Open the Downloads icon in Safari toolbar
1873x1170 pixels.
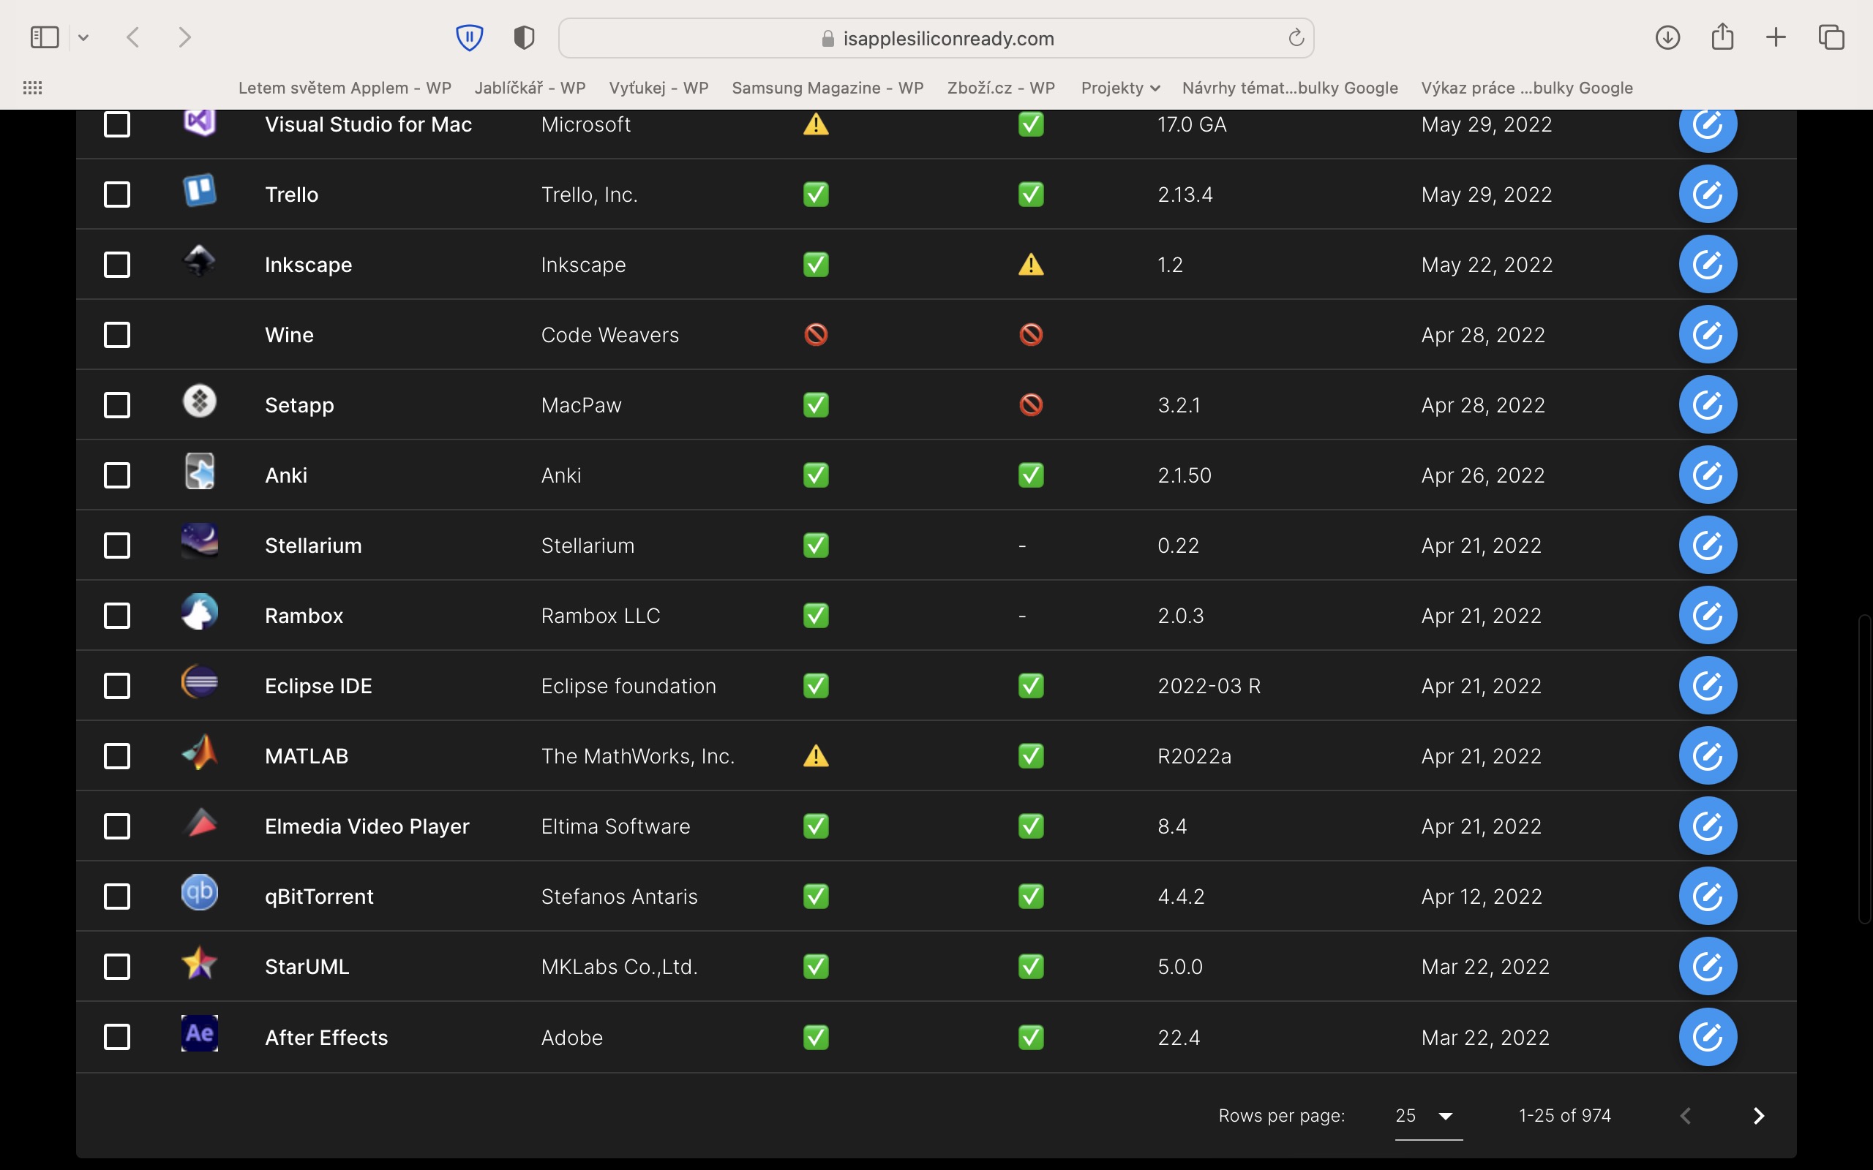pyautogui.click(x=1667, y=37)
